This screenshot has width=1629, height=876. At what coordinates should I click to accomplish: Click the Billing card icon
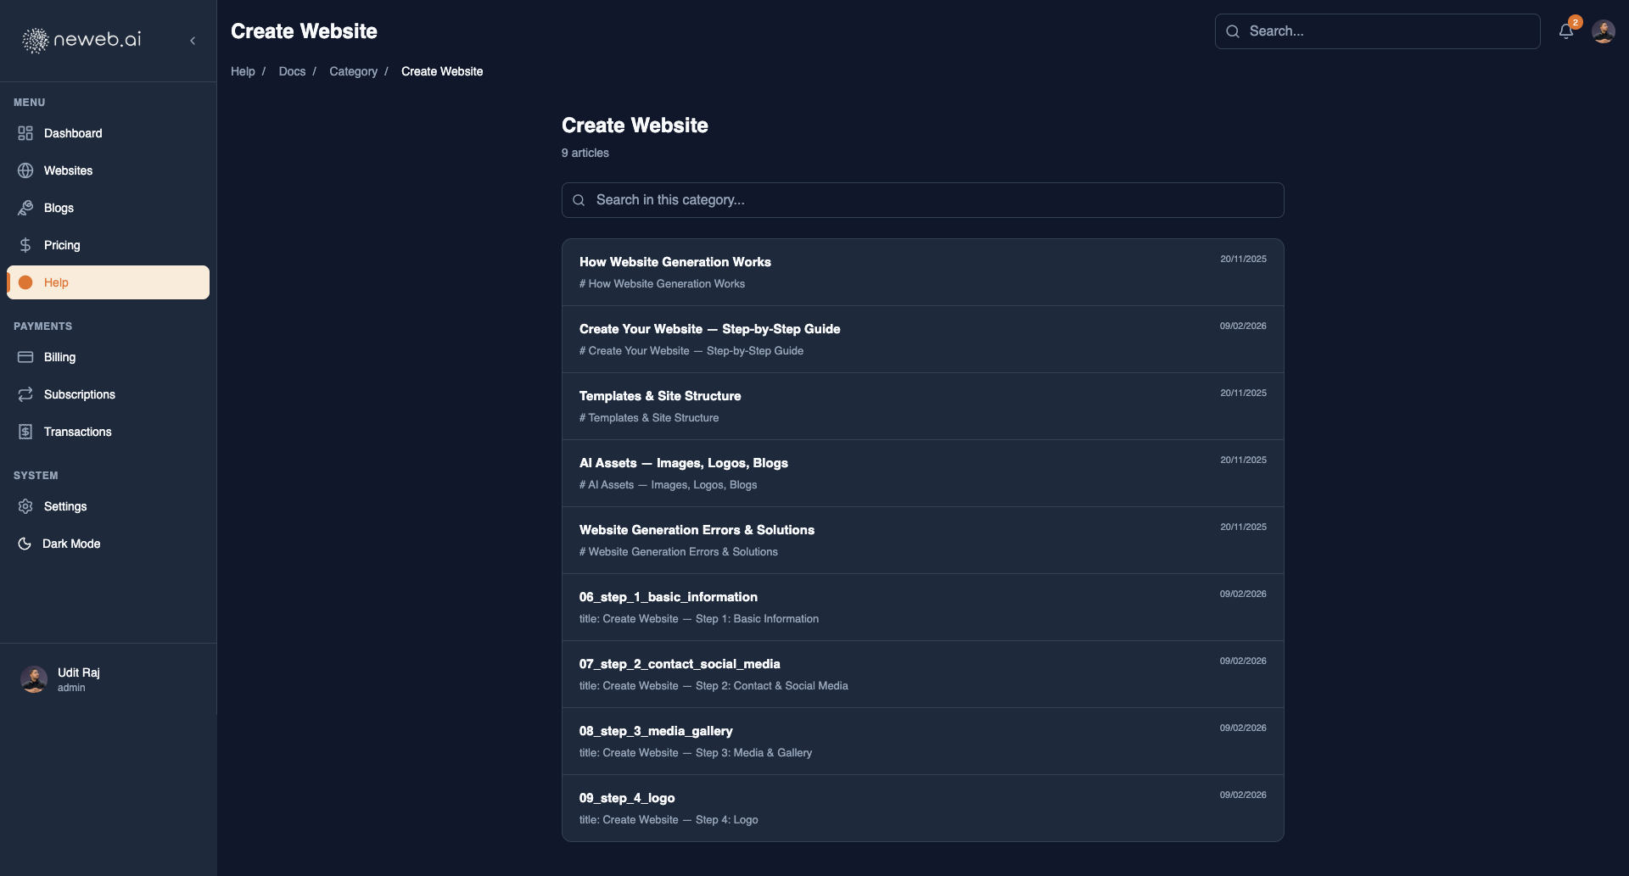(25, 357)
